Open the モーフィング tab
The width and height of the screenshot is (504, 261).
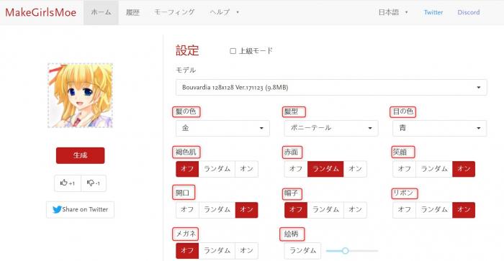(x=174, y=12)
